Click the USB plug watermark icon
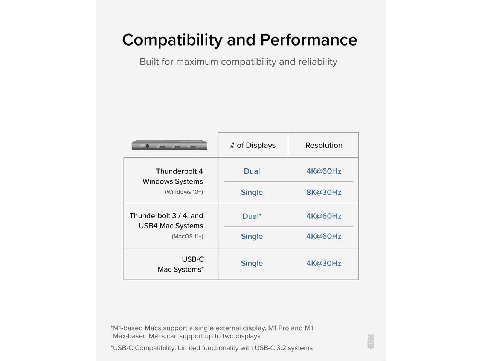Image resolution: width=482 pixels, height=361 pixels. pos(371,341)
